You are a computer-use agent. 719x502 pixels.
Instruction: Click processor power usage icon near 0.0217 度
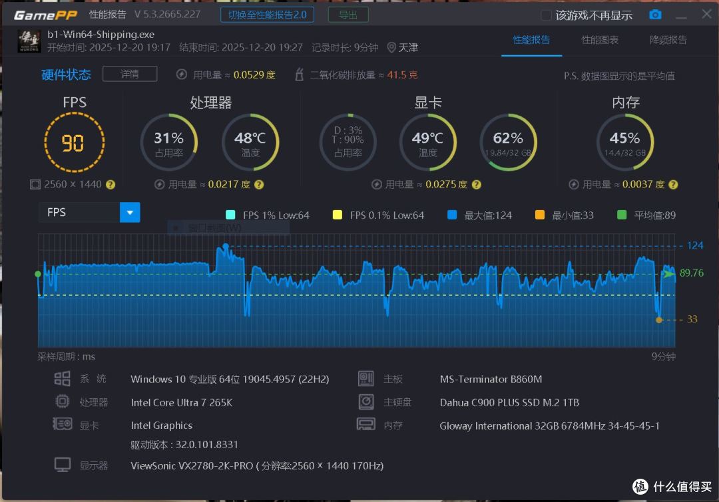159,185
